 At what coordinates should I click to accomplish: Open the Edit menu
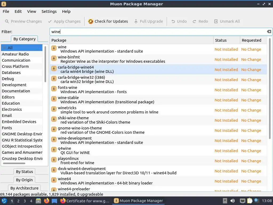(x=18, y=11)
